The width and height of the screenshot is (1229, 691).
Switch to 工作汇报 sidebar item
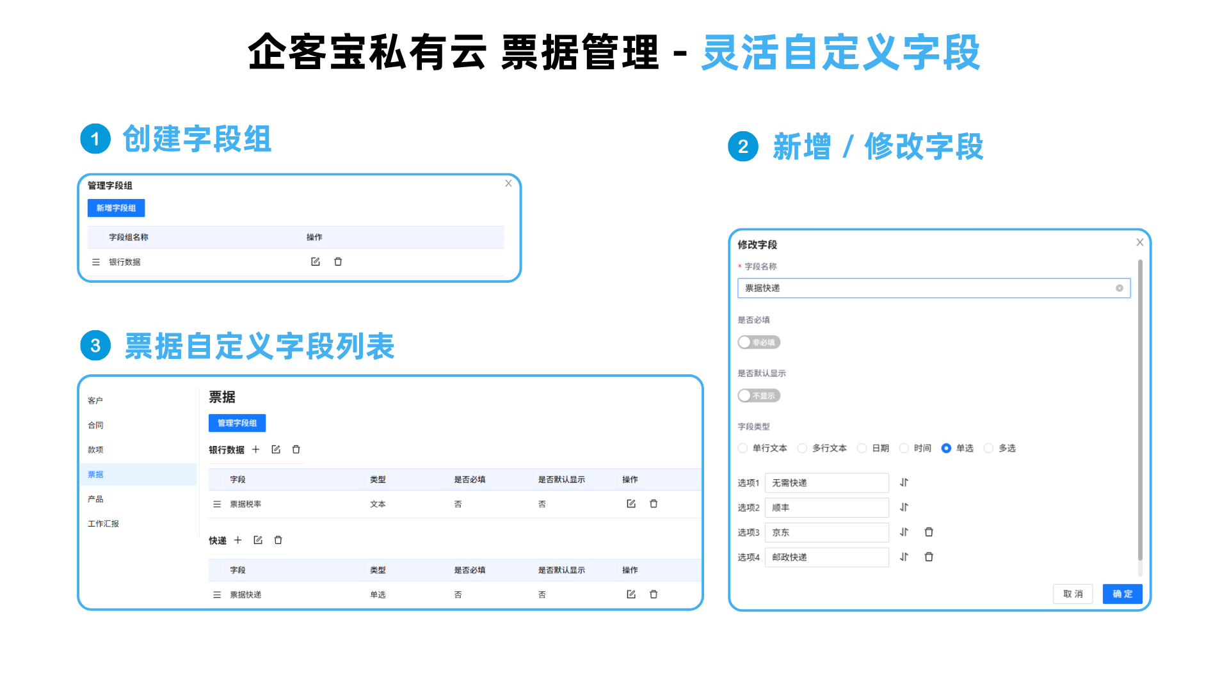coord(103,523)
